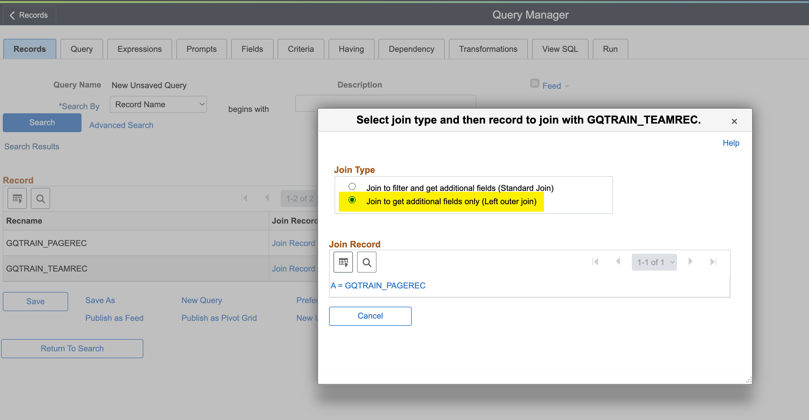
Task: Close the join type dialog
Action: (x=734, y=121)
